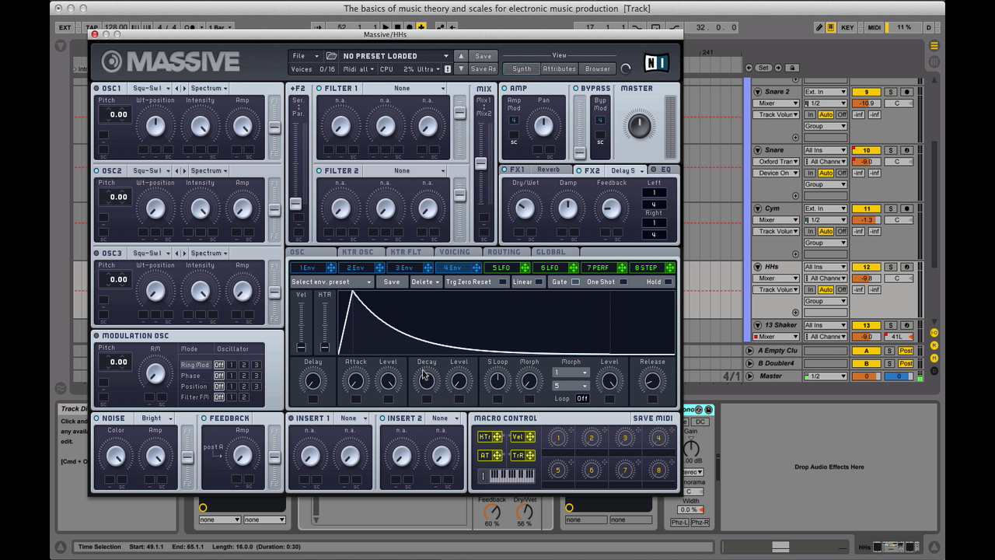
Task: Click the Ableton pencil draw mode icon
Action: (x=819, y=27)
